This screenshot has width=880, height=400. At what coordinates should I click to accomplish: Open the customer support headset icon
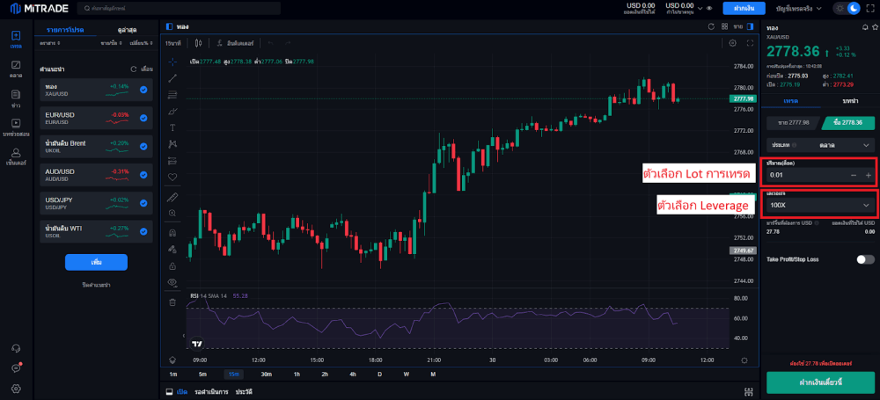[16, 349]
